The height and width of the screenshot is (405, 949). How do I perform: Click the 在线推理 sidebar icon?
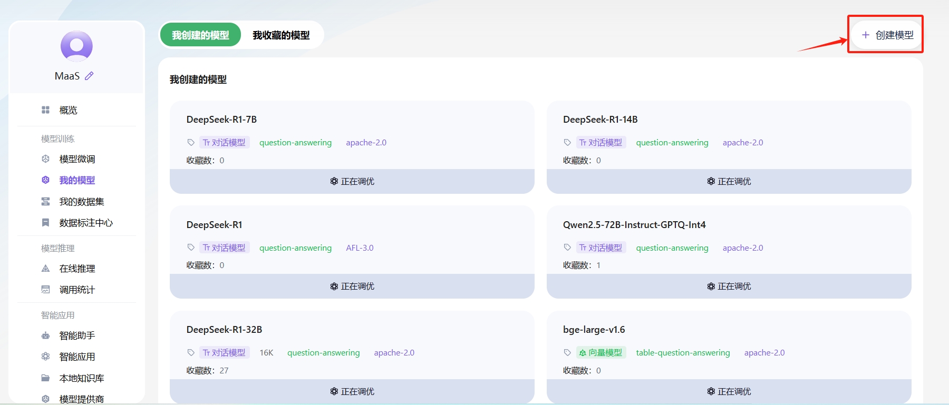pyautogui.click(x=45, y=268)
